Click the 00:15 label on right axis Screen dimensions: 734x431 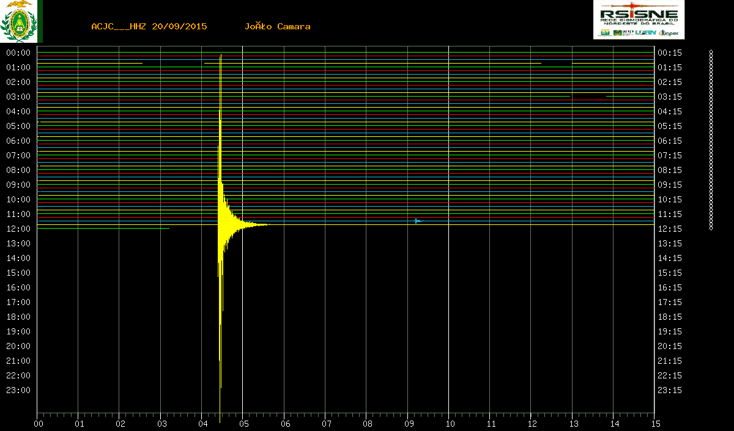[669, 53]
